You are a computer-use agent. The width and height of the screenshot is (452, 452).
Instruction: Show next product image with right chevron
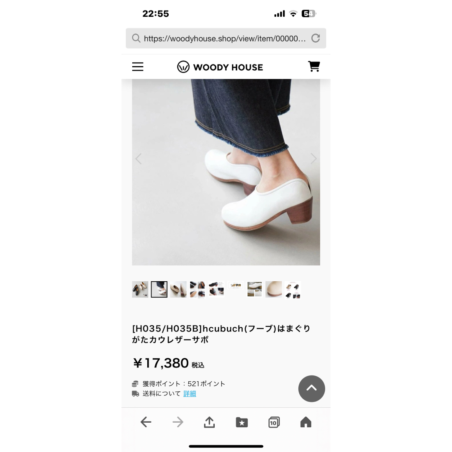click(x=313, y=159)
